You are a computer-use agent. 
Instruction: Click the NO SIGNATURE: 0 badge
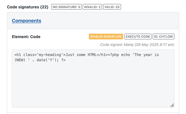click(x=66, y=7)
